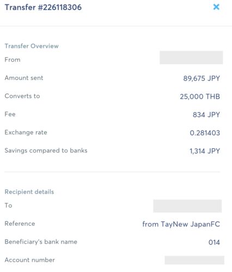Click the Account number label

click(29, 260)
